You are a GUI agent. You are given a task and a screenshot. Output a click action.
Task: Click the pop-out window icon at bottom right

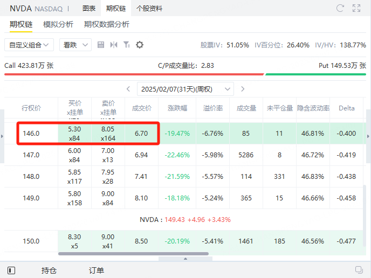359,270
